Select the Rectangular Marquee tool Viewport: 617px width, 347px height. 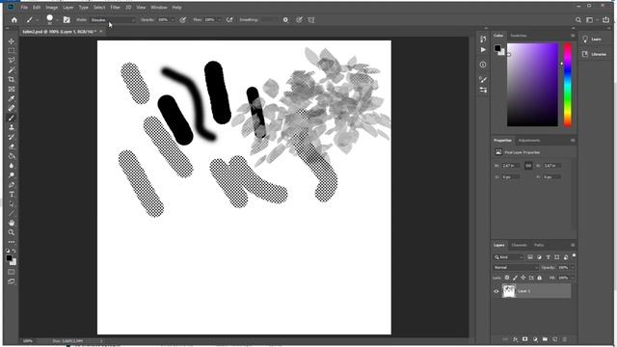12,51
